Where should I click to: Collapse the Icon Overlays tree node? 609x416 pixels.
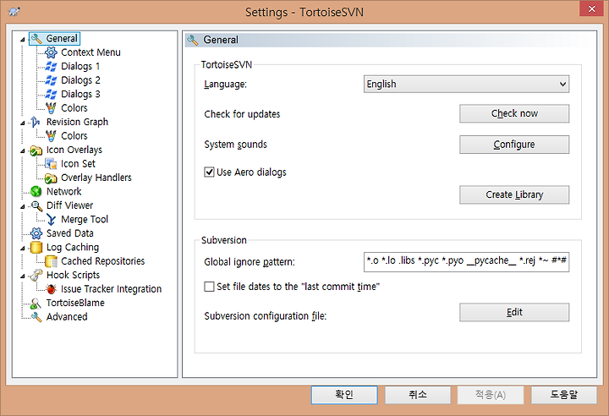(23, 151)
